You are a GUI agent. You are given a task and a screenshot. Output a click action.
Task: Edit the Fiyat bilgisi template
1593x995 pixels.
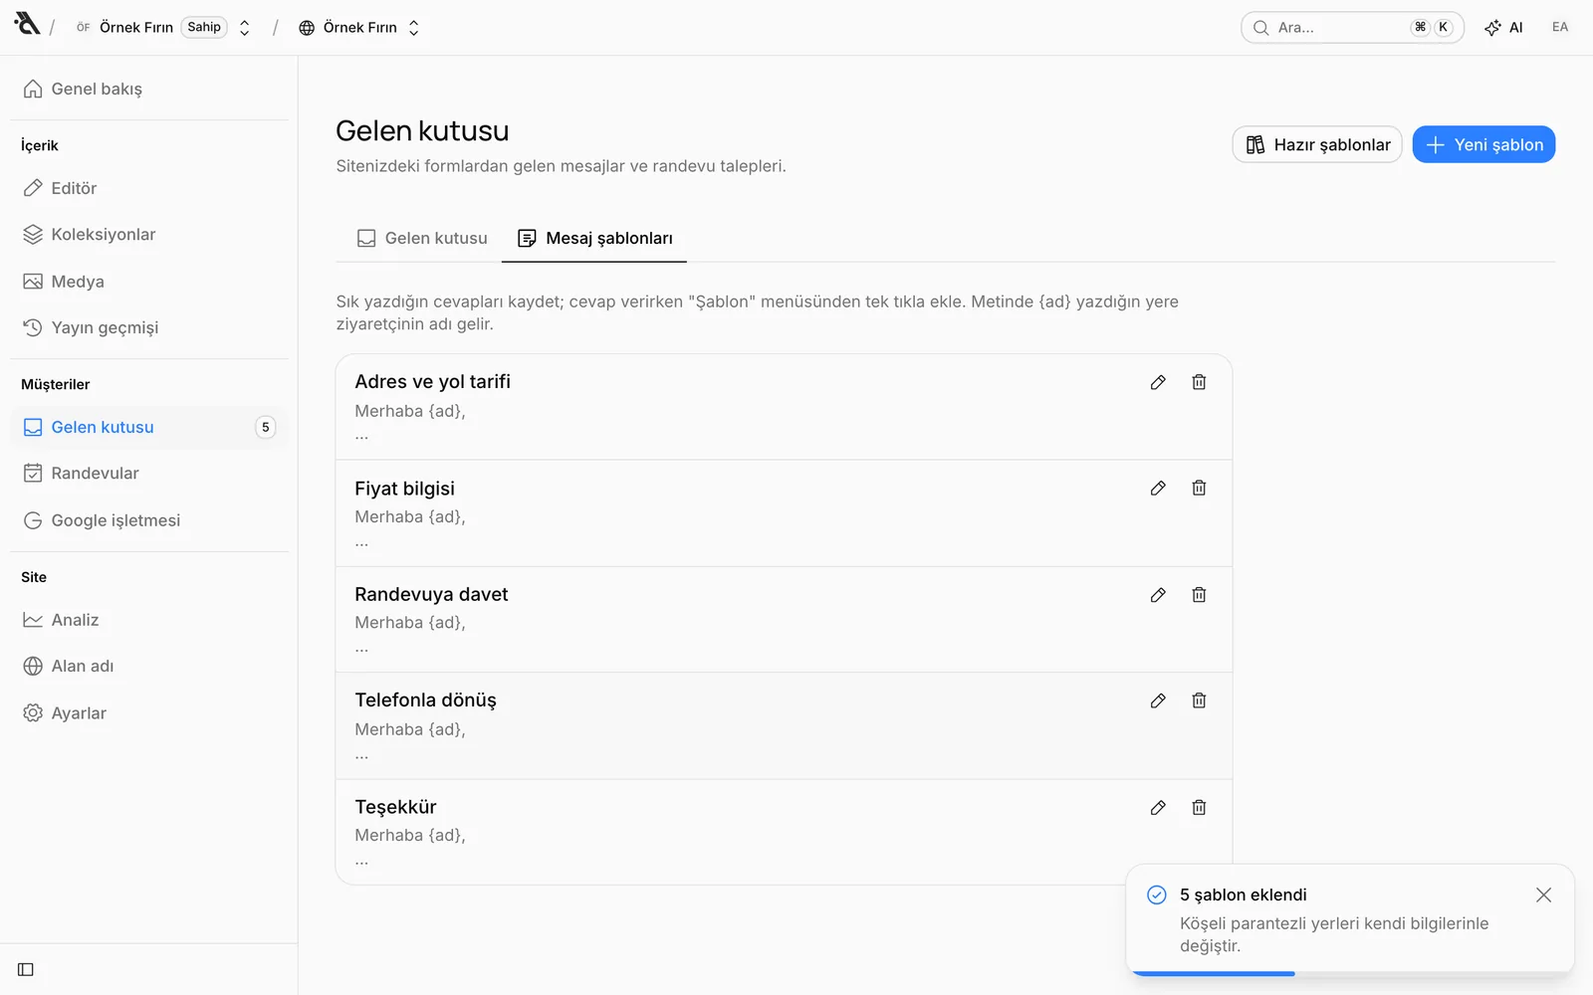pyautogui.click(x=1158, y=488)
